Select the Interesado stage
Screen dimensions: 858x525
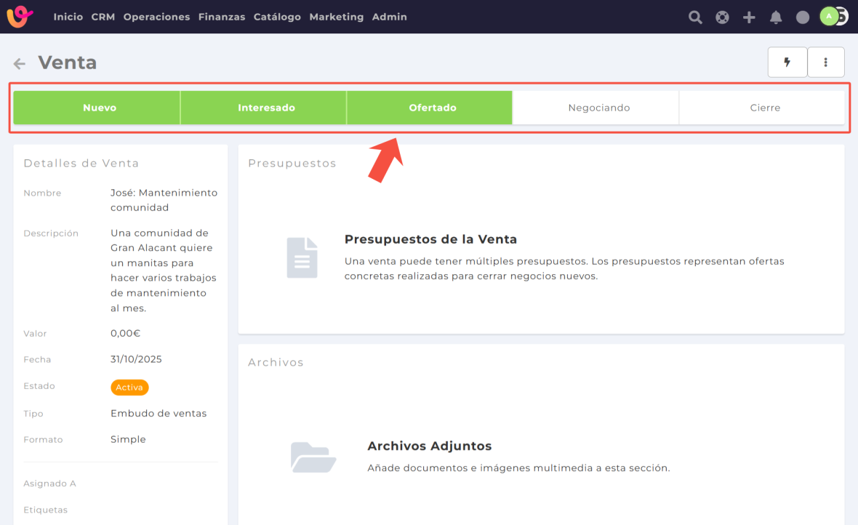tap(266, 108)
